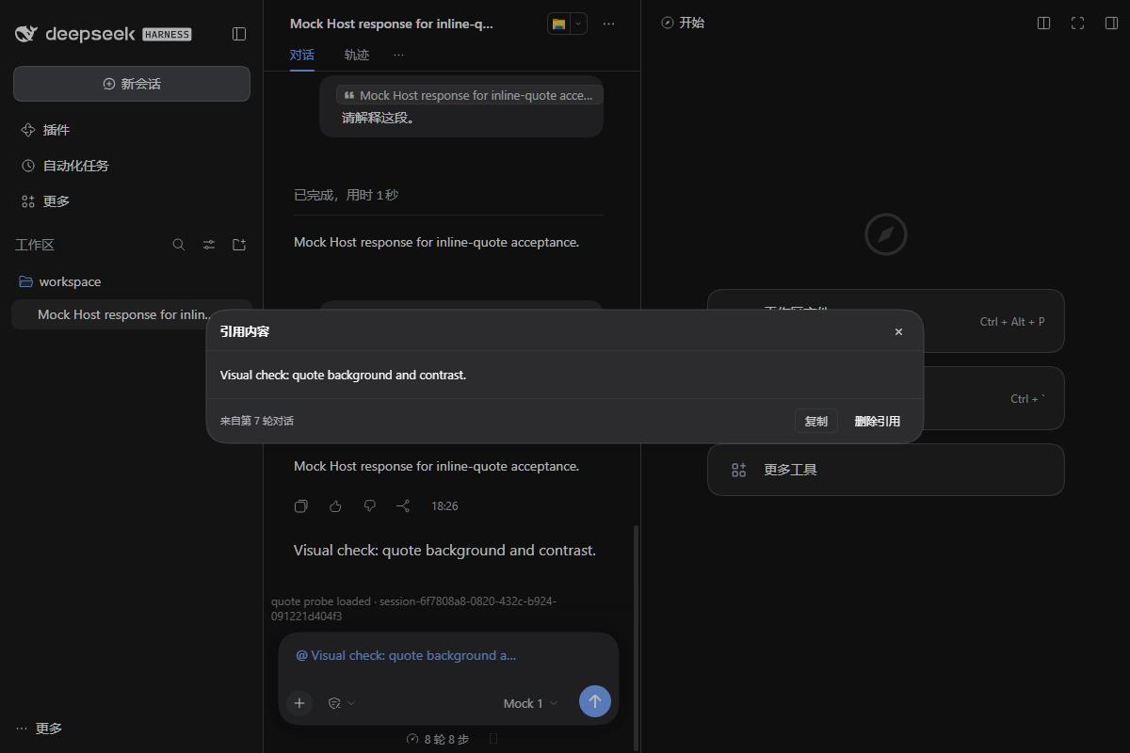Screen dimensions: 1130x753
Task: Enter fullscreen with the expand icon
Action: [1077, 23]
